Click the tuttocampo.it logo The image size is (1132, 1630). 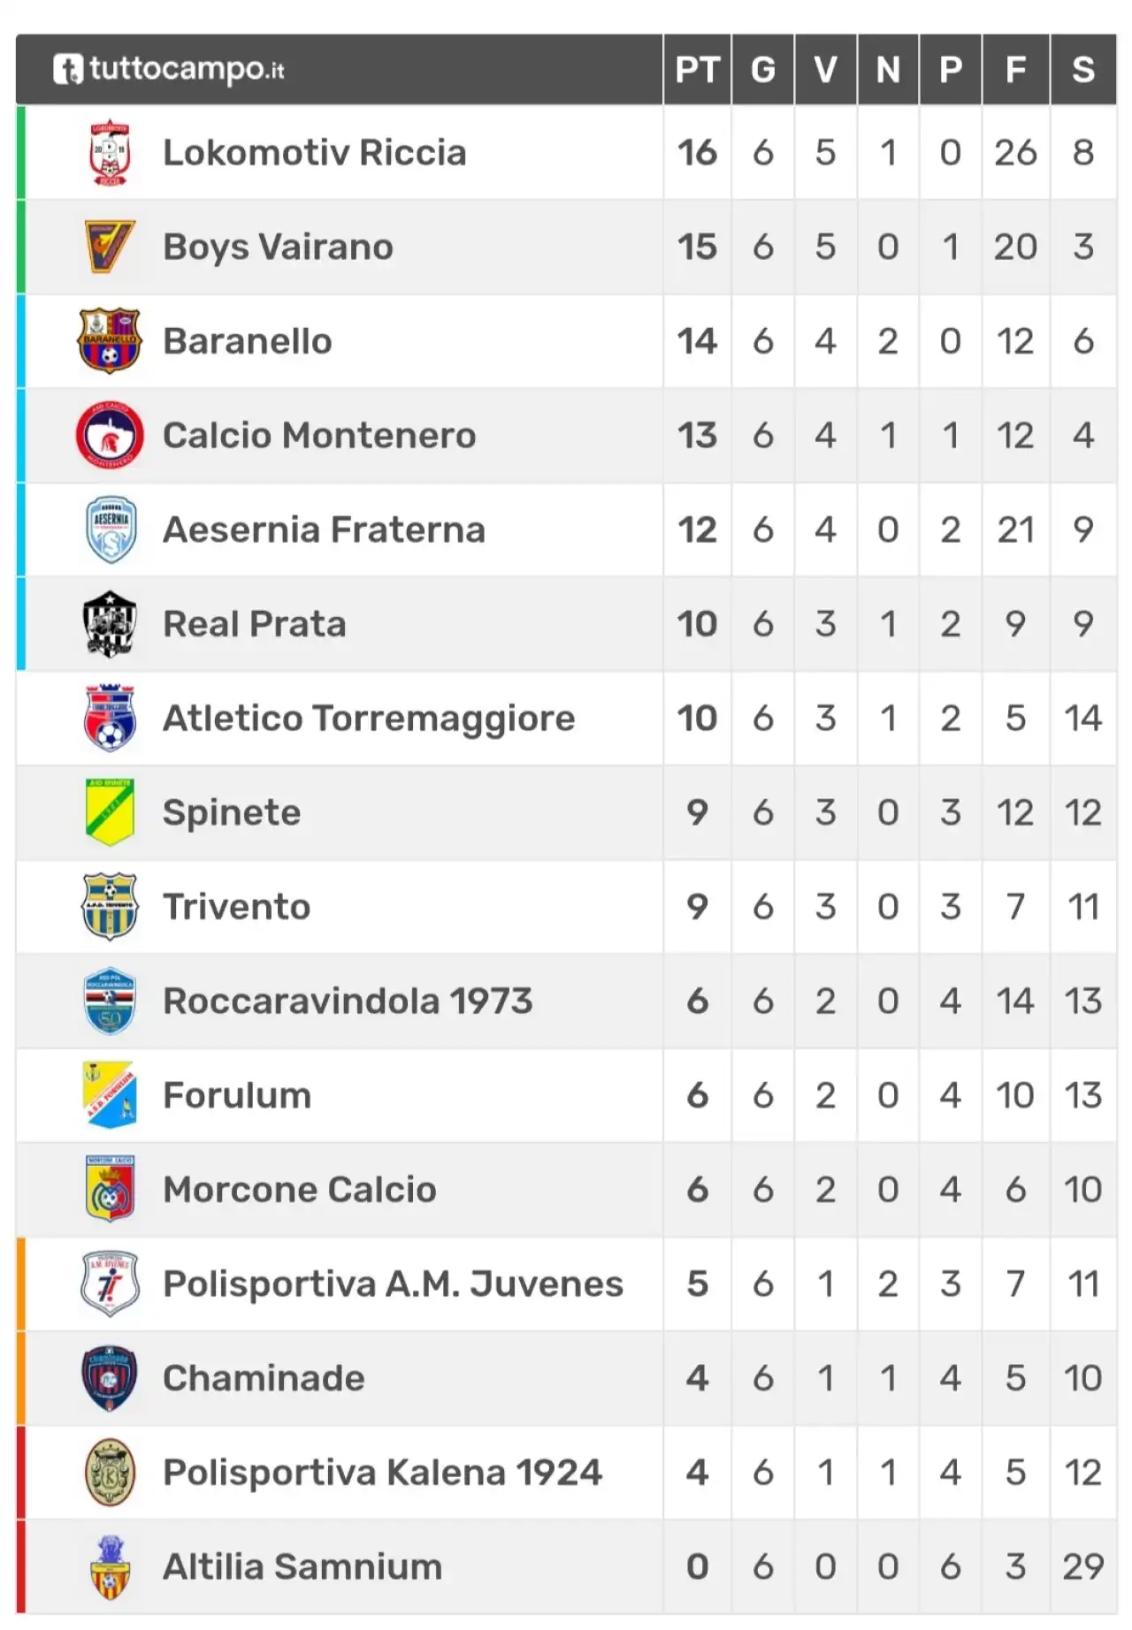(x=169, y=69)
